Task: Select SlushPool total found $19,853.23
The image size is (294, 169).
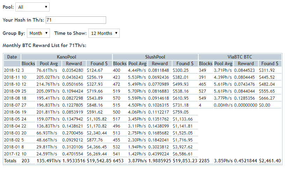Action: pyautogui.click(x=185, y=161)
